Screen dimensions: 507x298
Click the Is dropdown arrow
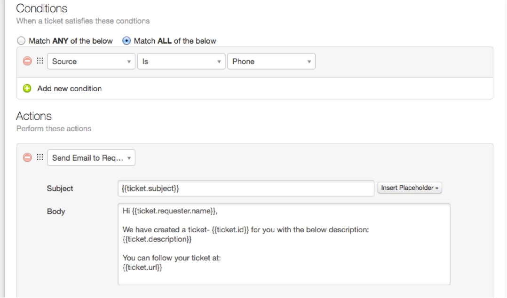tap(219, 62)
